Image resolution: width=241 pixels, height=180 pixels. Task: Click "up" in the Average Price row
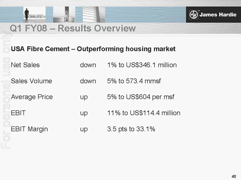coord(84,97)
